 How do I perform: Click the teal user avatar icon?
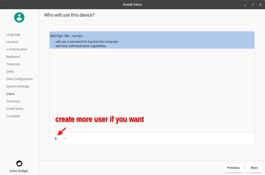(x=19, y=17)
